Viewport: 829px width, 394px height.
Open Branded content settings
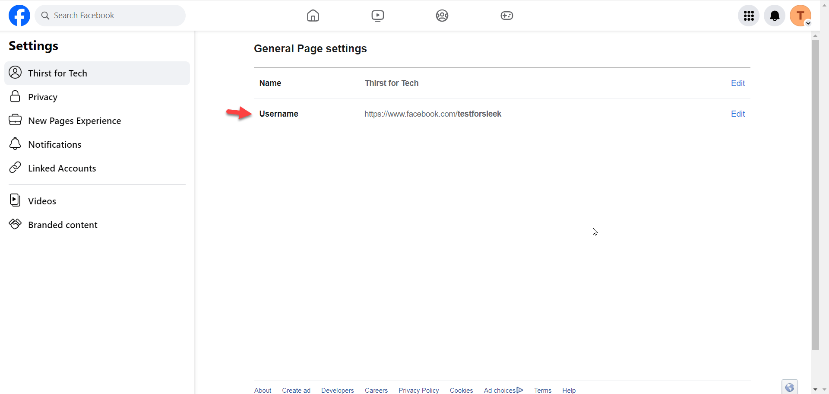63,225
